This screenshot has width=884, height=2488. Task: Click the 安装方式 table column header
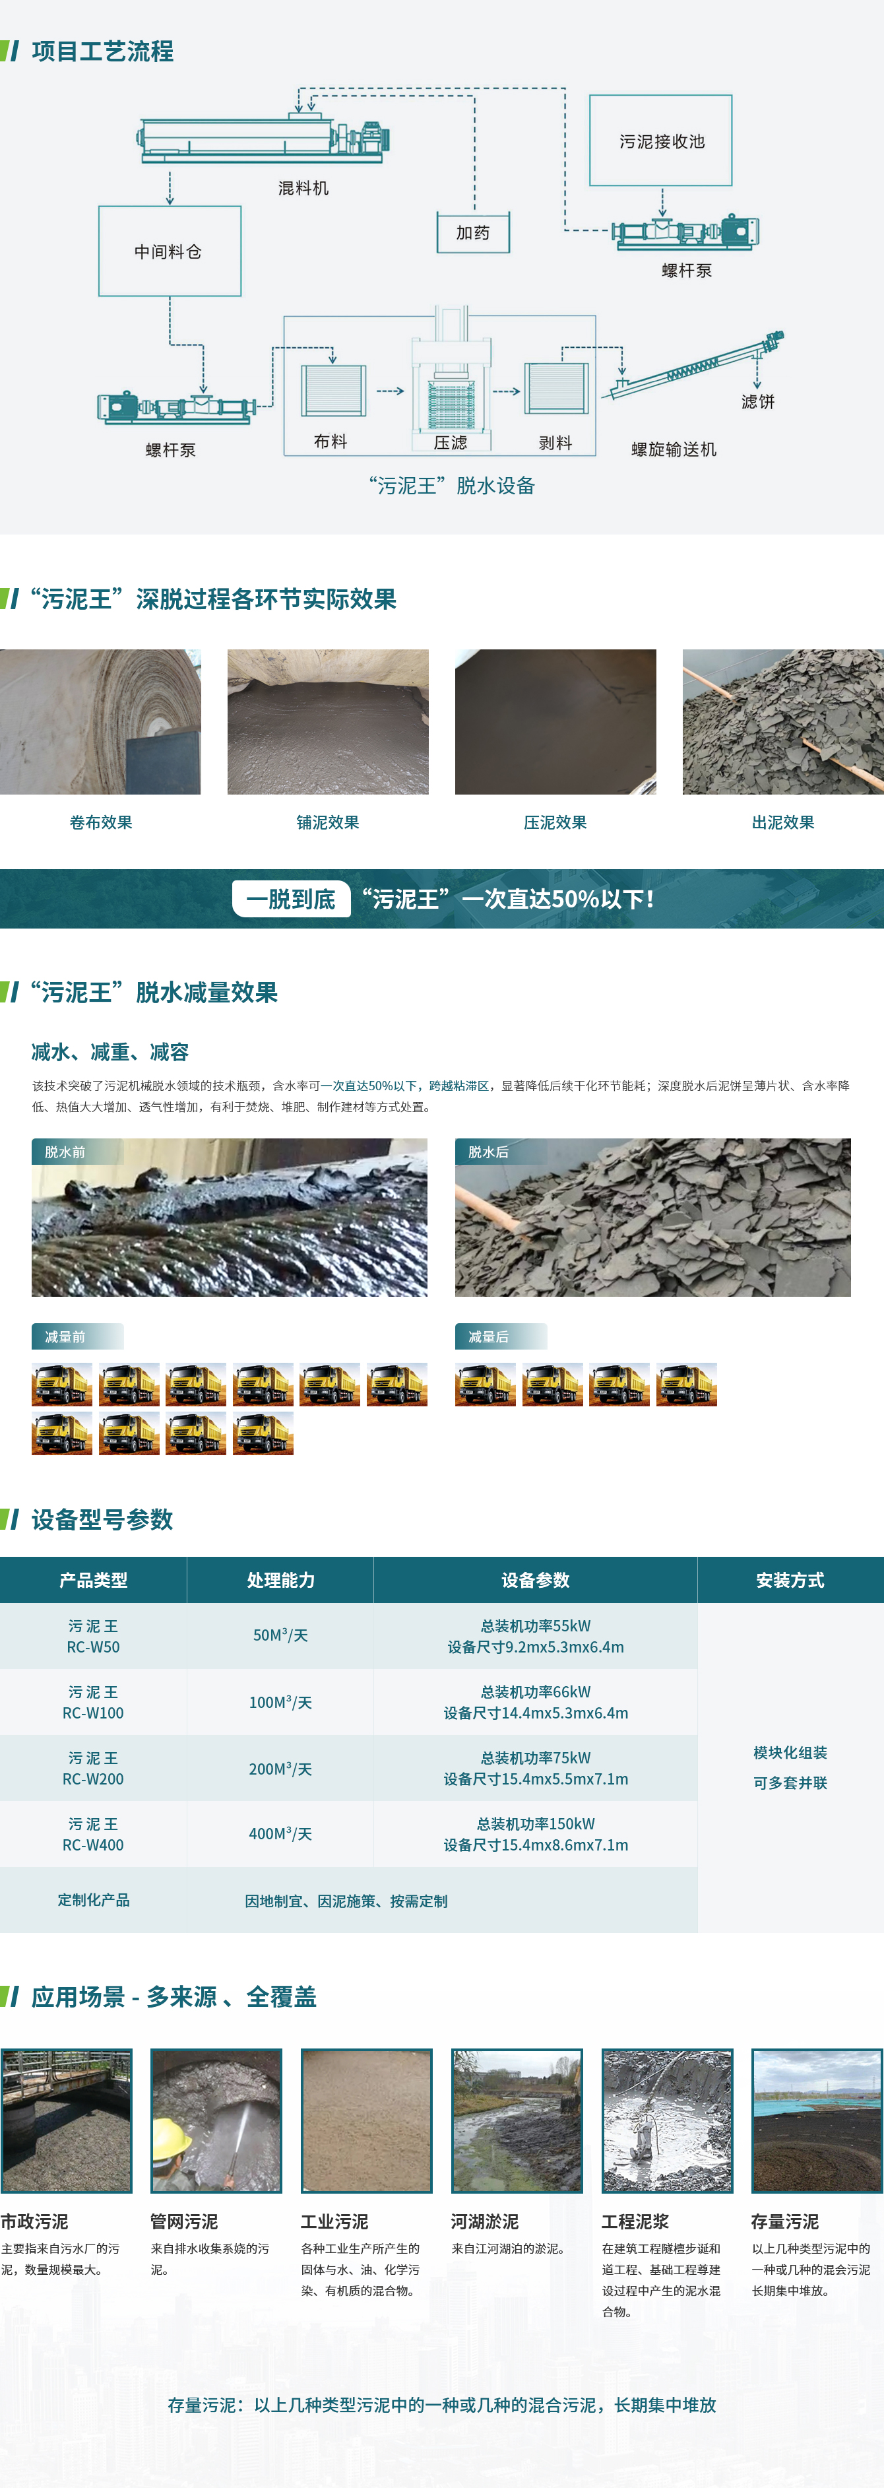pyautogui.click(x=790, y=1580)
